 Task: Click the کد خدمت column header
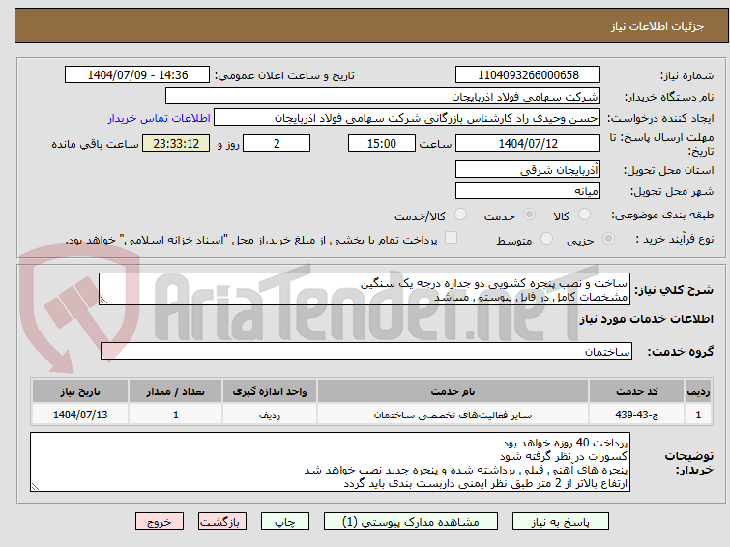636,391
